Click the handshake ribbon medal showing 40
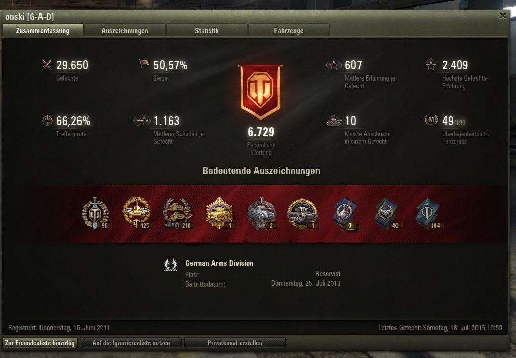The height and width of the screenshot is (358, 516). coord(386,213)
